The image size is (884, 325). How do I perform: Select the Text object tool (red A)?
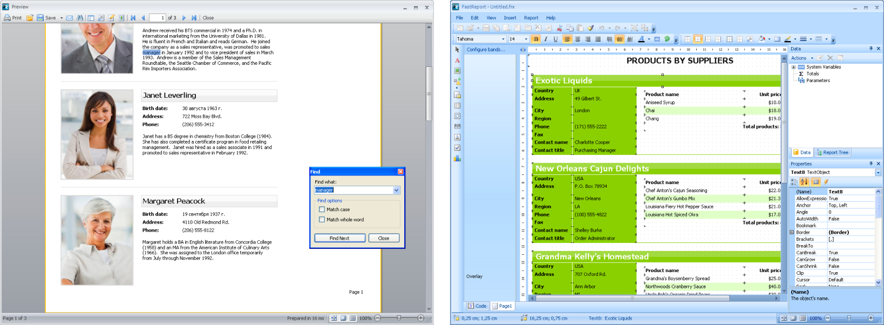click(457, 60)
